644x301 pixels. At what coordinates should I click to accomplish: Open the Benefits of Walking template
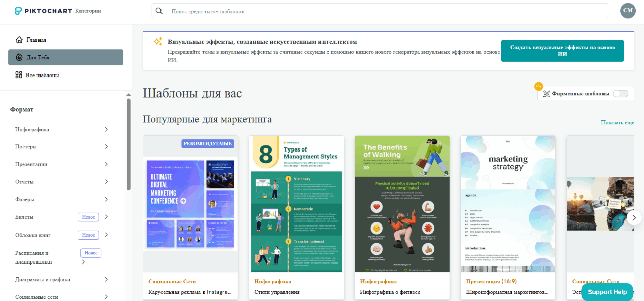tap(402, 204)
